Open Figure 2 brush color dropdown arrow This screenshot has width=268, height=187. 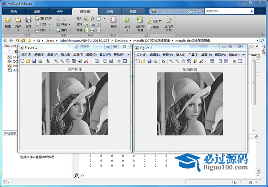(x=206, y=61)
